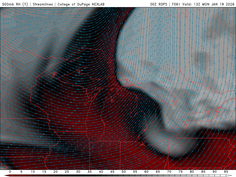Click the colorbar label '95'

click(x=226, y=172)
